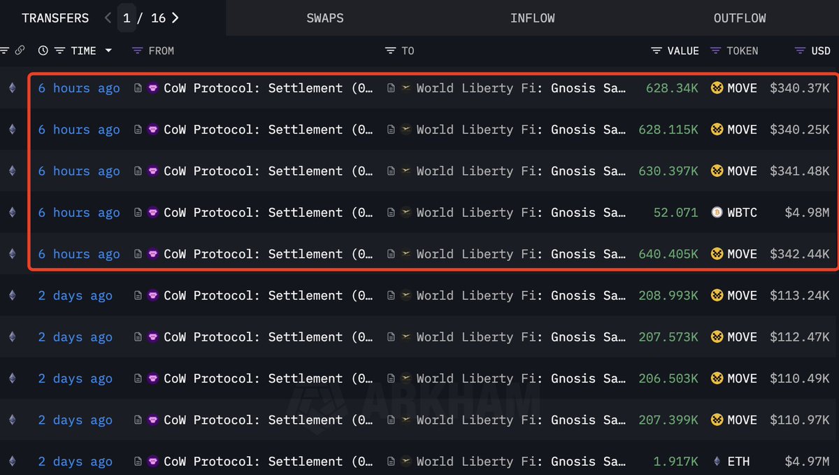
Task: Click the chain-link icon in the column header
Action: tap(20, 50)
